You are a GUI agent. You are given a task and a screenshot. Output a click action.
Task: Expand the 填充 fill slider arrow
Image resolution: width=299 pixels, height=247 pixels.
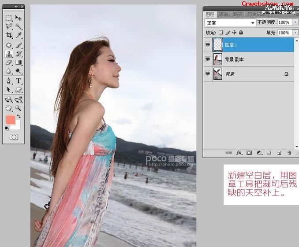(295, 33)
